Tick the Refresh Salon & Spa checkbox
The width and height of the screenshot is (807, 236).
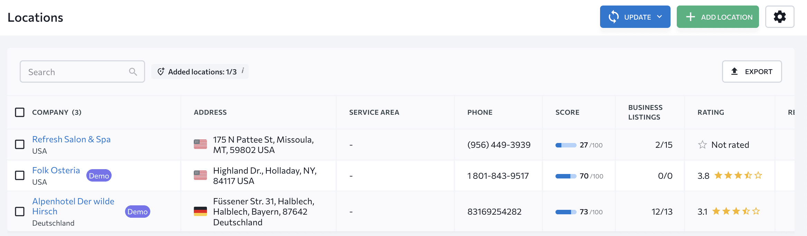pyautogui.click(x=20, y=144)
